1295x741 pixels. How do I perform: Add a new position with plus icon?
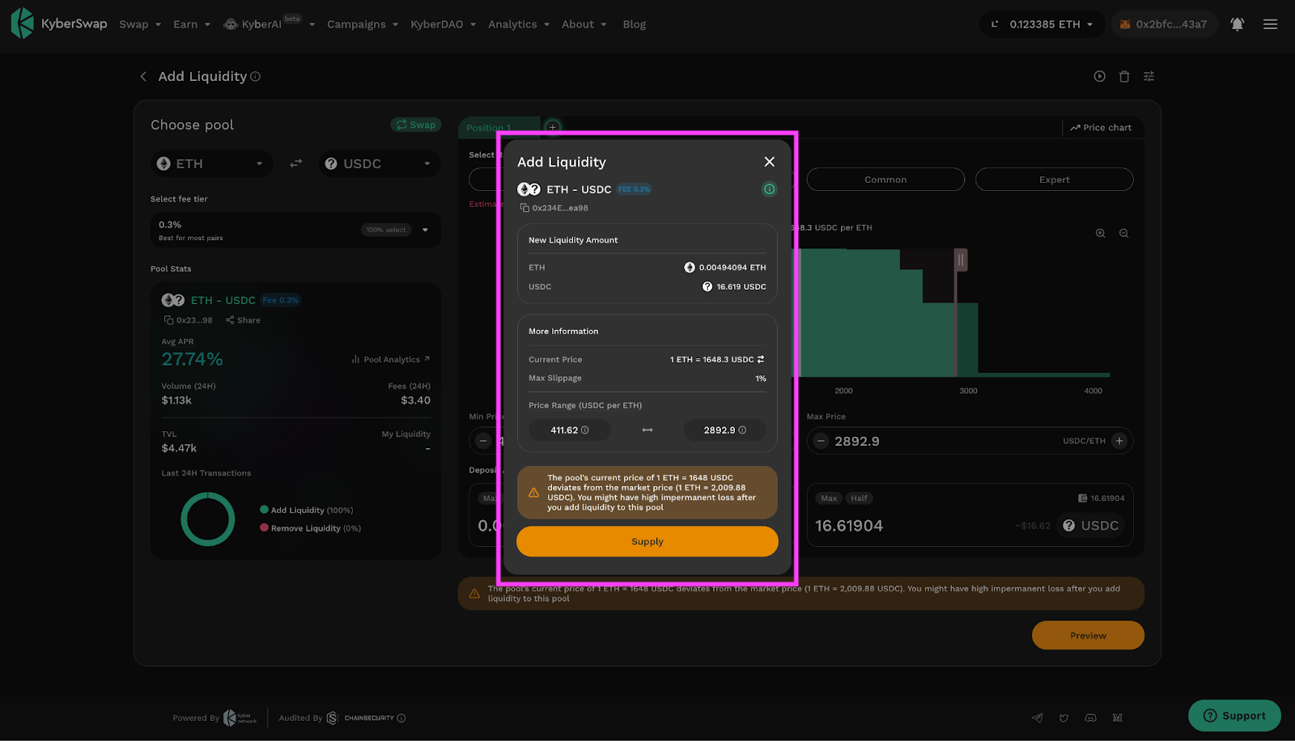click(x=553, y=127)
